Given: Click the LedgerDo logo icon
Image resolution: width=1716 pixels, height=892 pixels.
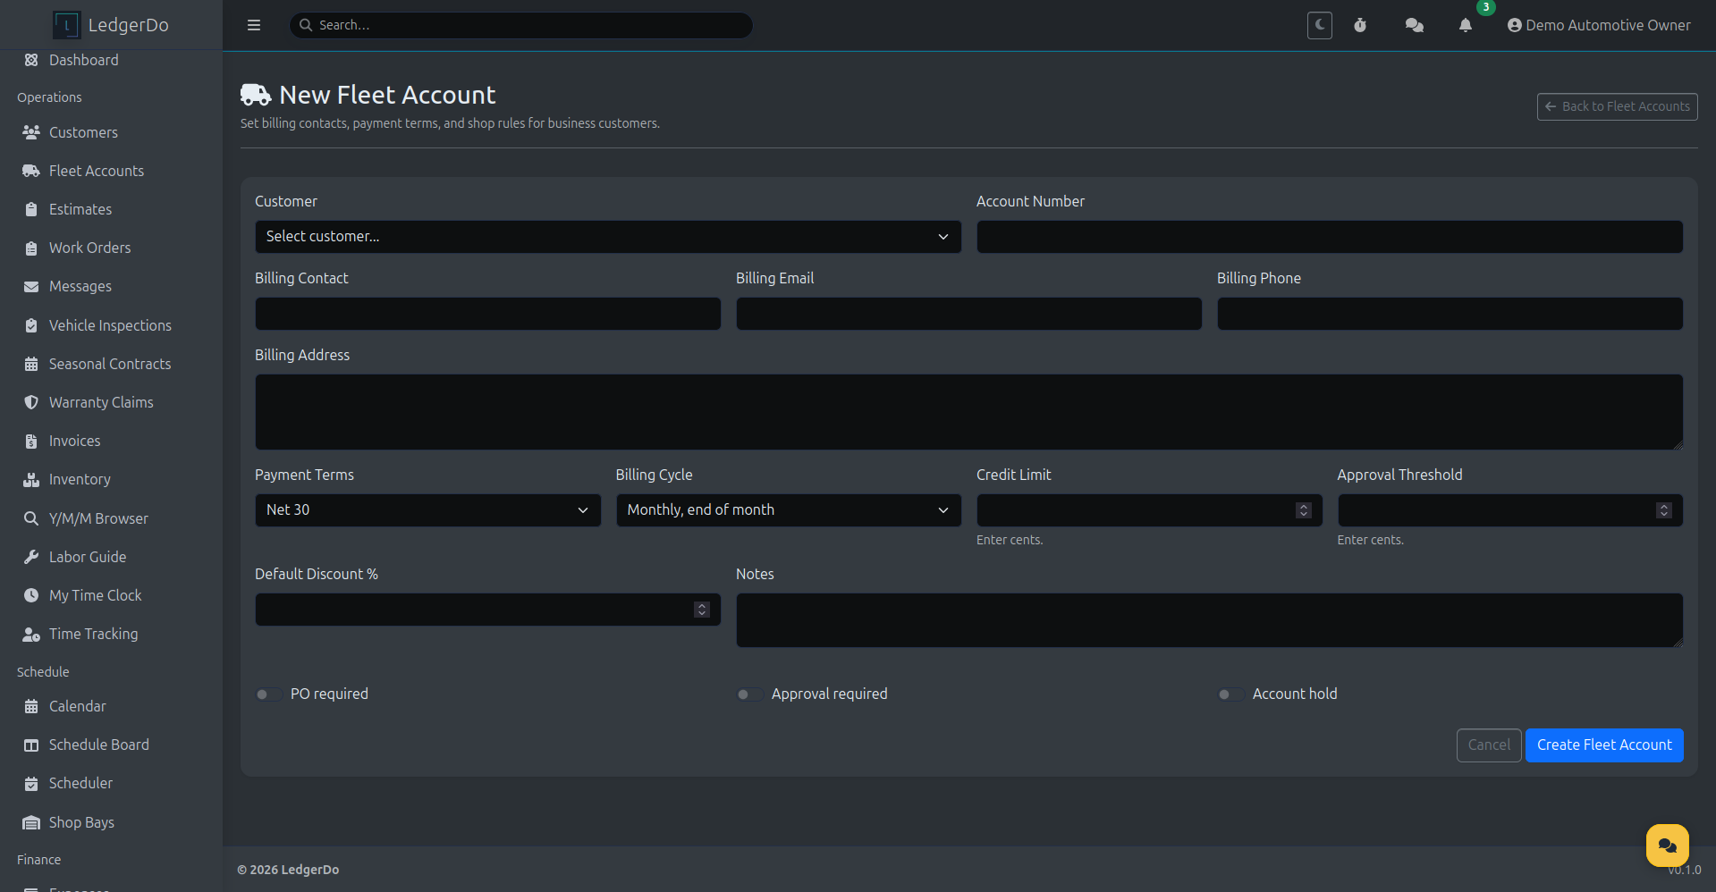Looking at the screenshot, I should 66,25.
